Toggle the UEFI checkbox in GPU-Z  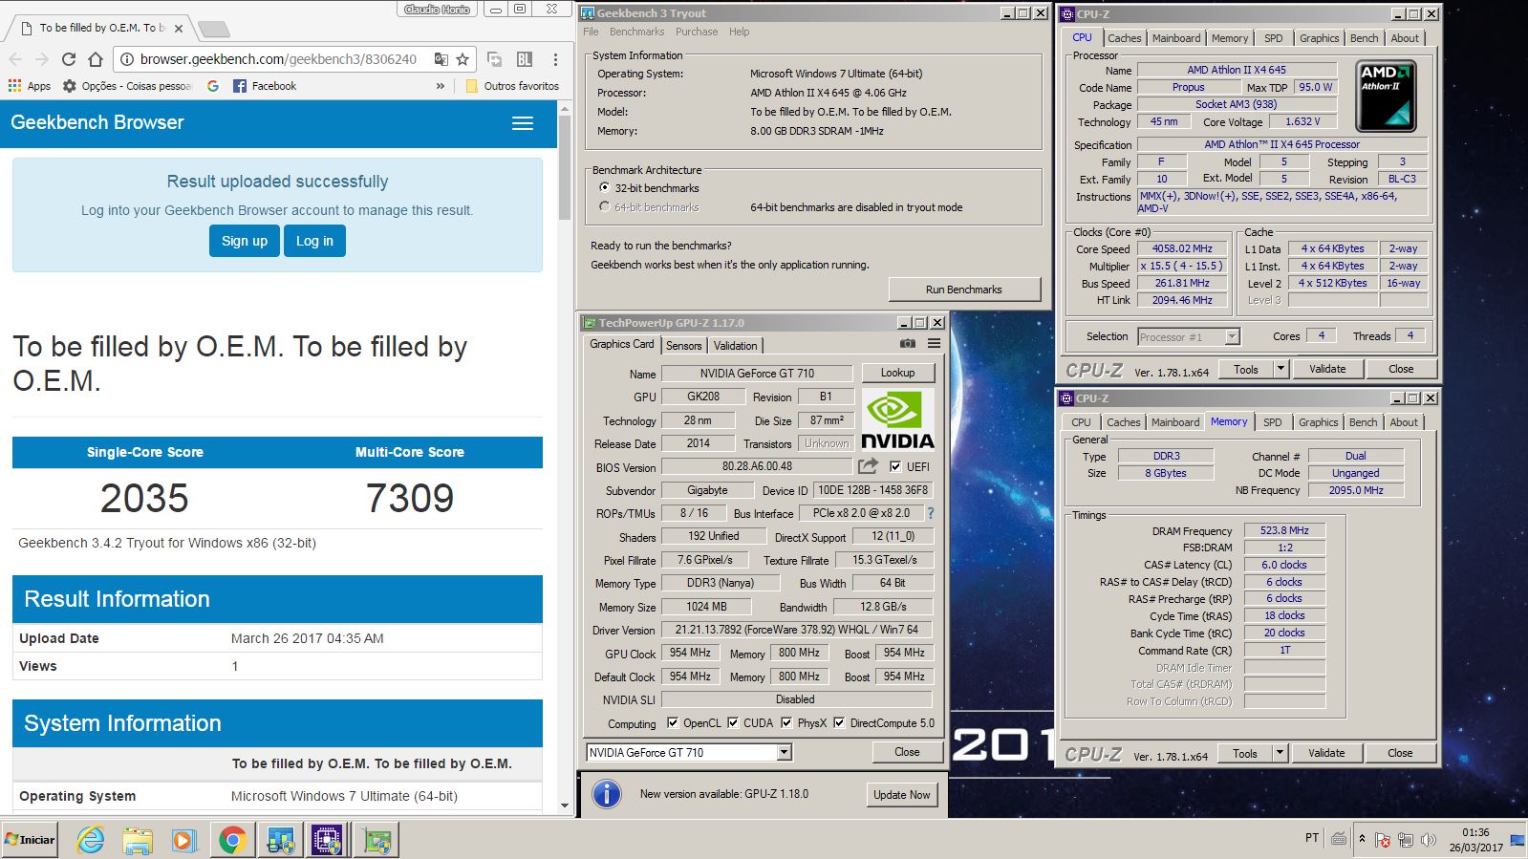(x=895, y=467)
